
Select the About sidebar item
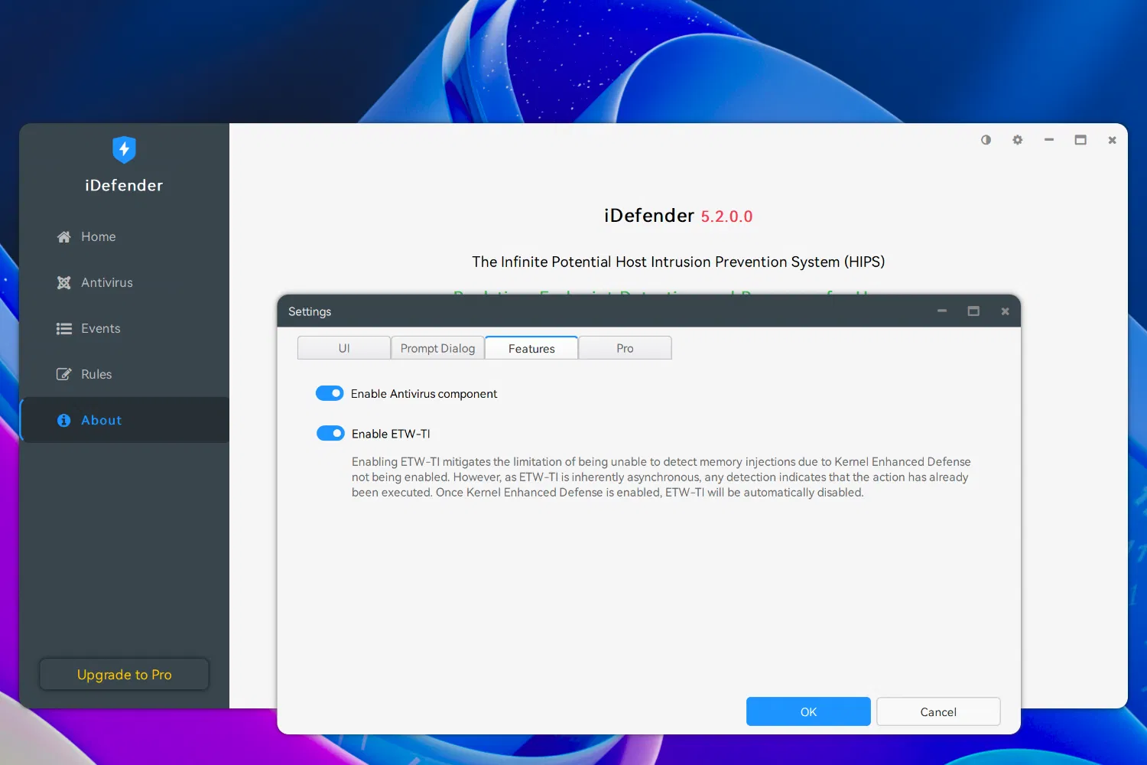[x=124, y=420]
